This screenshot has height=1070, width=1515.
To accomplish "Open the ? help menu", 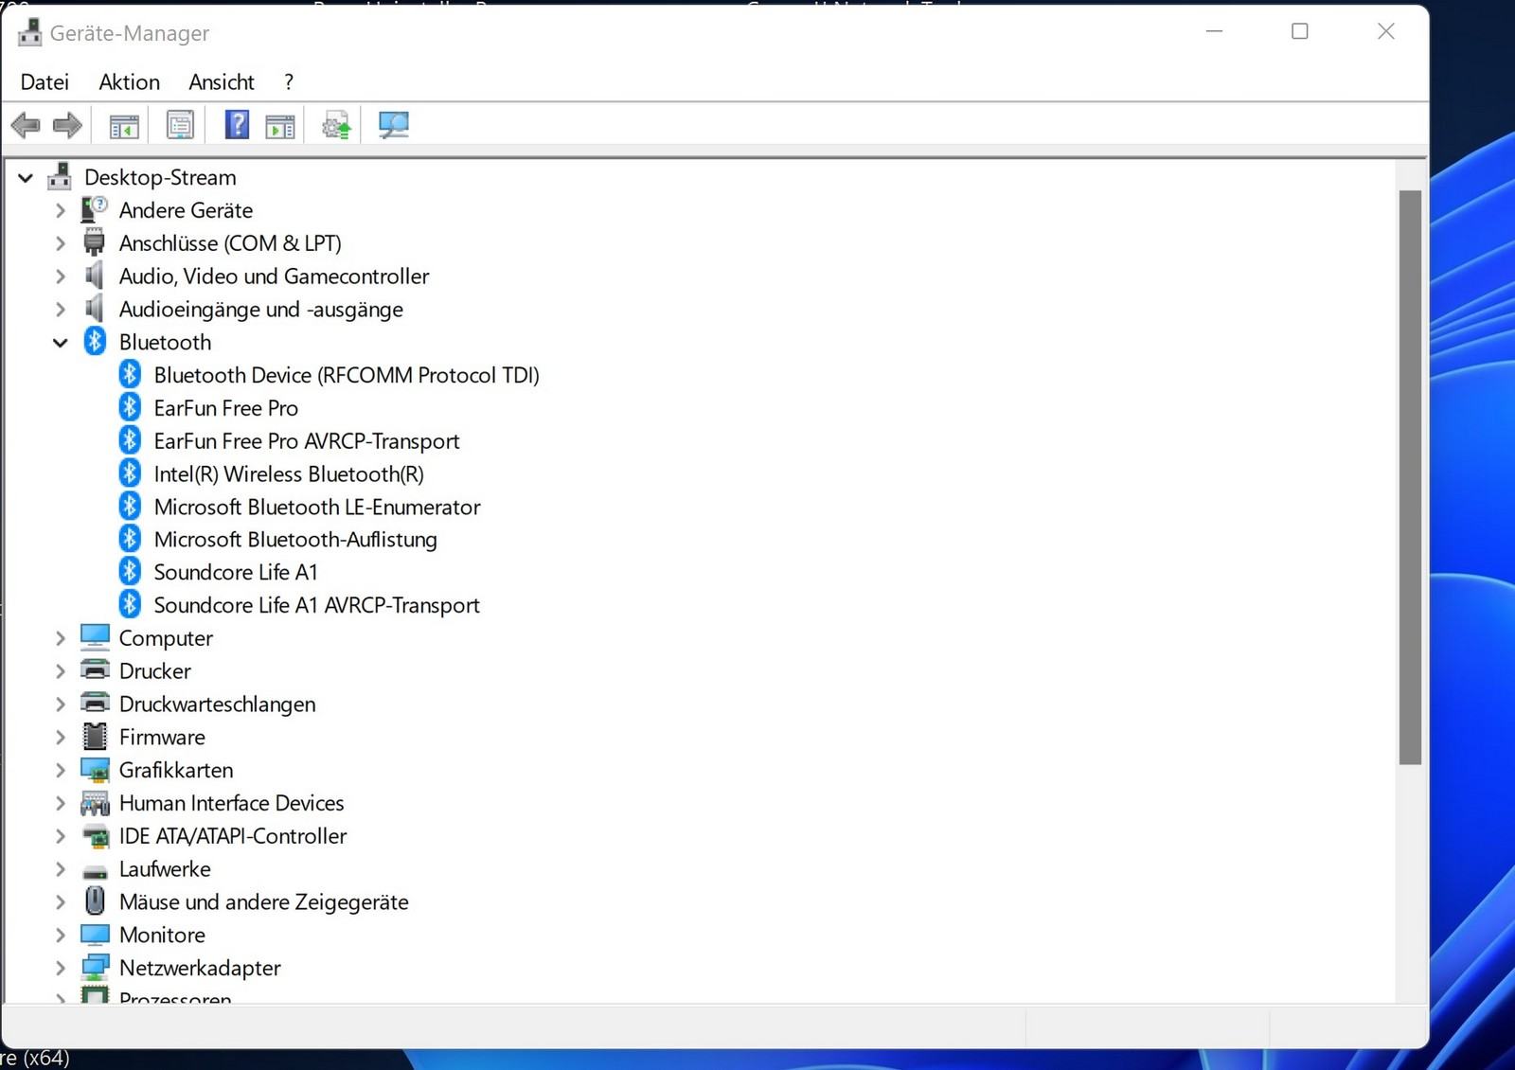I will pyautogui.click(x=289, y=81).
